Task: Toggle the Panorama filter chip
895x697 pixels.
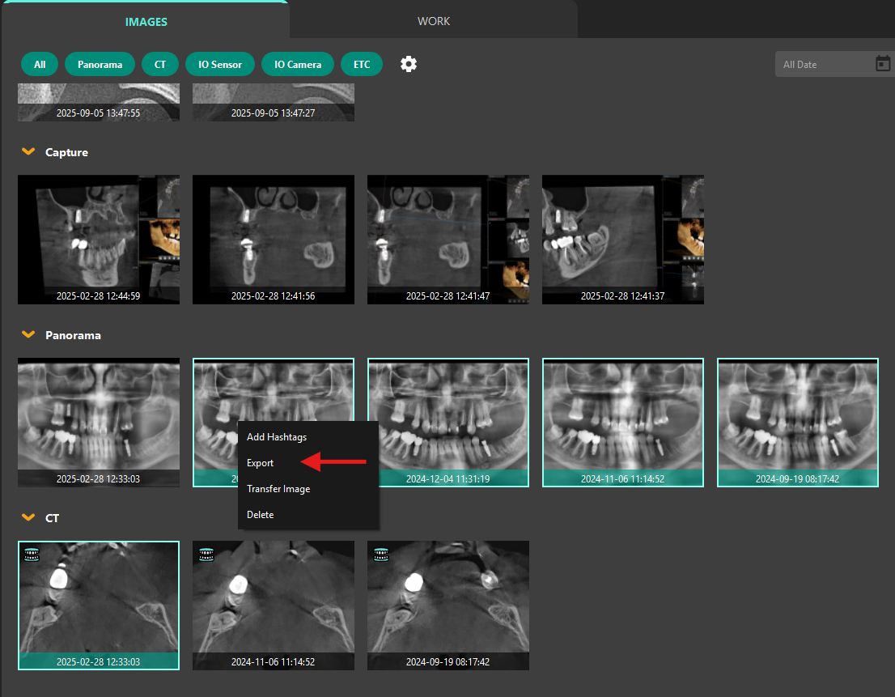Action: 100,65
